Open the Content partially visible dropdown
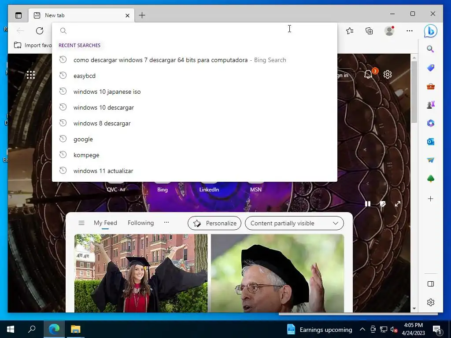Viewport: 451px width, 338px height. [294, 223]
